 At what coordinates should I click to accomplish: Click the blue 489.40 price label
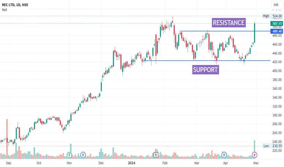tap(277, 31)
